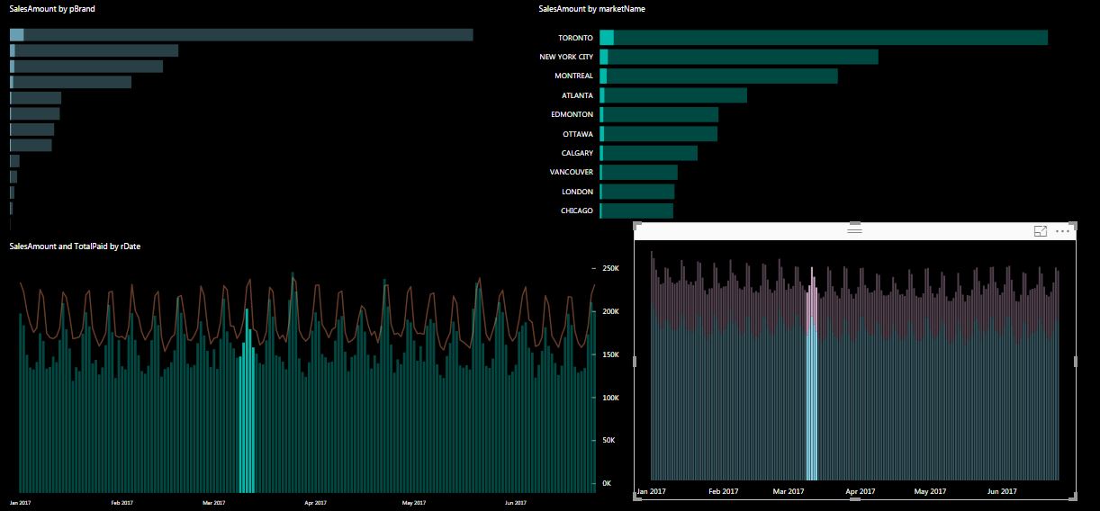
Task: Click Feb 2017 label in selected chart
Action: 723,491
